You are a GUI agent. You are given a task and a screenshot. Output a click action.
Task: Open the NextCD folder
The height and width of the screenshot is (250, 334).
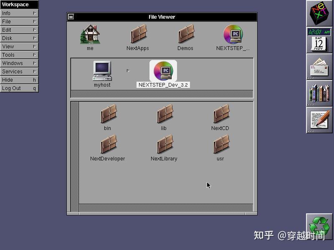click(221, 114)
